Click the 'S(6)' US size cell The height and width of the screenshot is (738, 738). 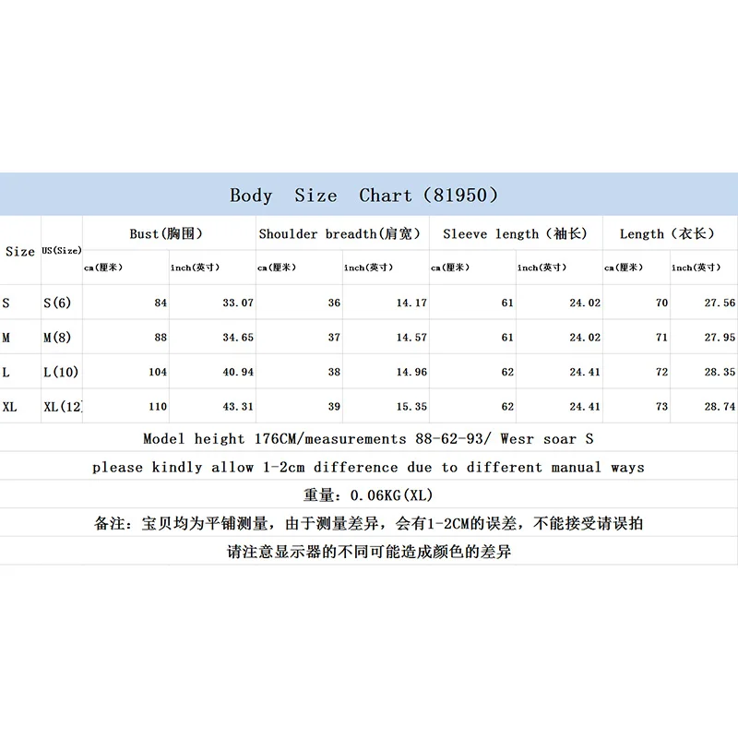(57, 303)
